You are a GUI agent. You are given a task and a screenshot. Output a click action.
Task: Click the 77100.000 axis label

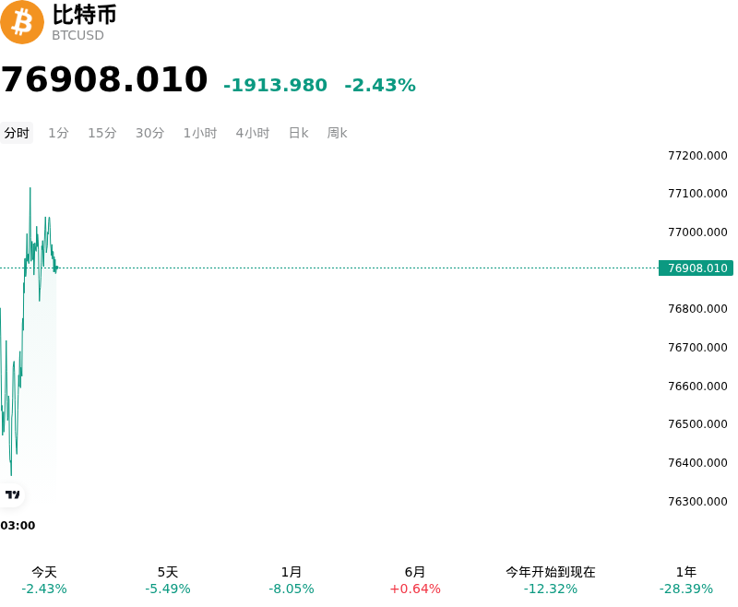pos(697,194)
